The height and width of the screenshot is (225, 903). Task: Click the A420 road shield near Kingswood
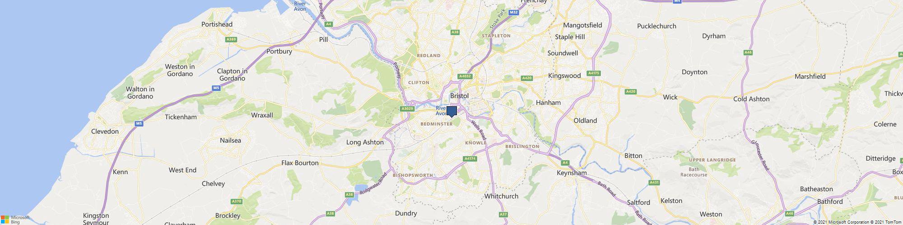click(527, 78)
